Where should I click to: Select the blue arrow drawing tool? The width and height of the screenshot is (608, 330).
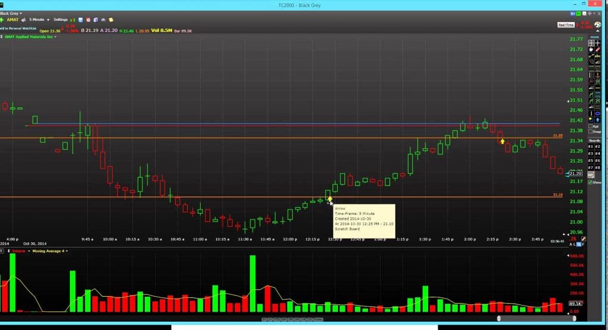point(597,120)
